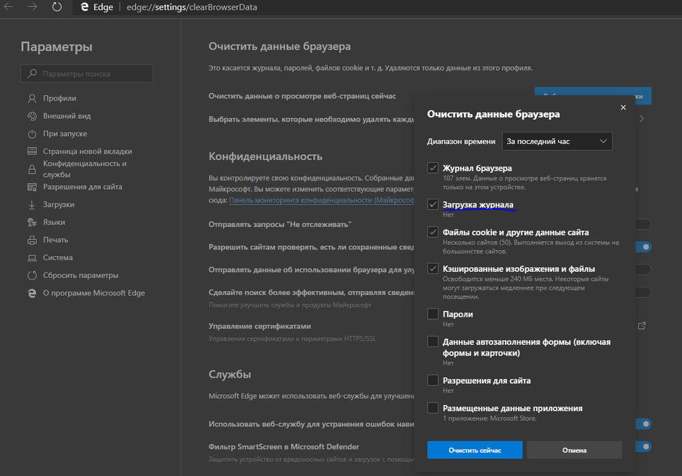Screen dimensions: 682x476
Task: Uncheck Журнал браузера checkbox
Action: 433,168
